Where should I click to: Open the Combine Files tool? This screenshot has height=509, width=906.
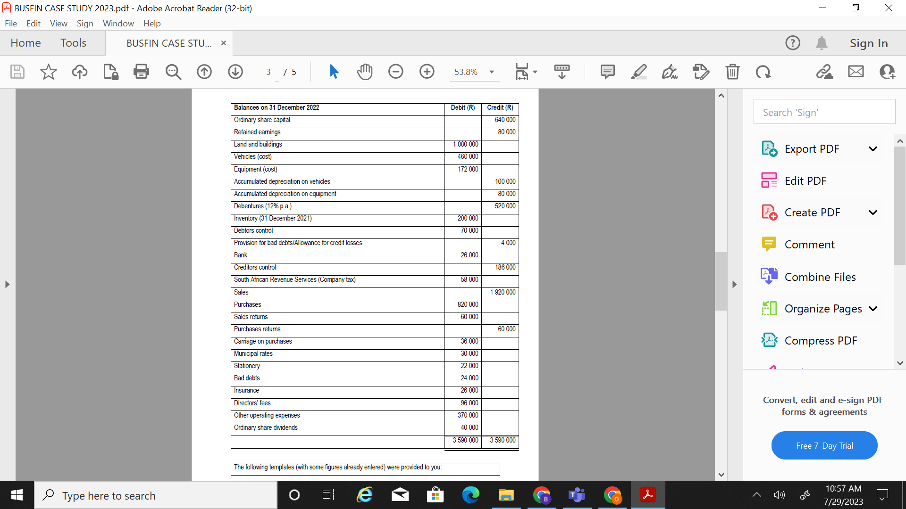(820, 277)
